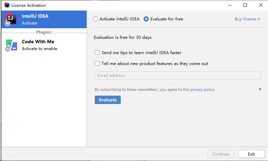The width and height of the screenshot is (268, 161).
Task: Open the privacy policy link
Action: (202, 90)
